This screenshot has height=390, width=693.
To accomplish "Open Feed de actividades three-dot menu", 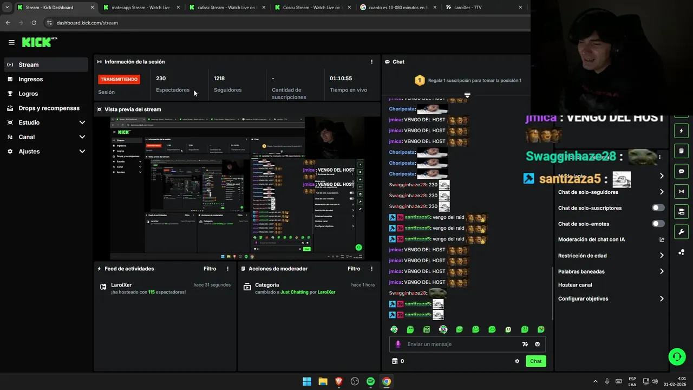I will click(227, 269).
